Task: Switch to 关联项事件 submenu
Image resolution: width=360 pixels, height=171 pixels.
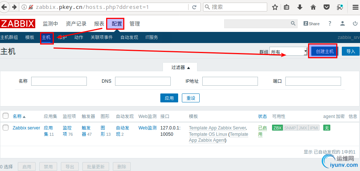Action: (x=102, y=37)
